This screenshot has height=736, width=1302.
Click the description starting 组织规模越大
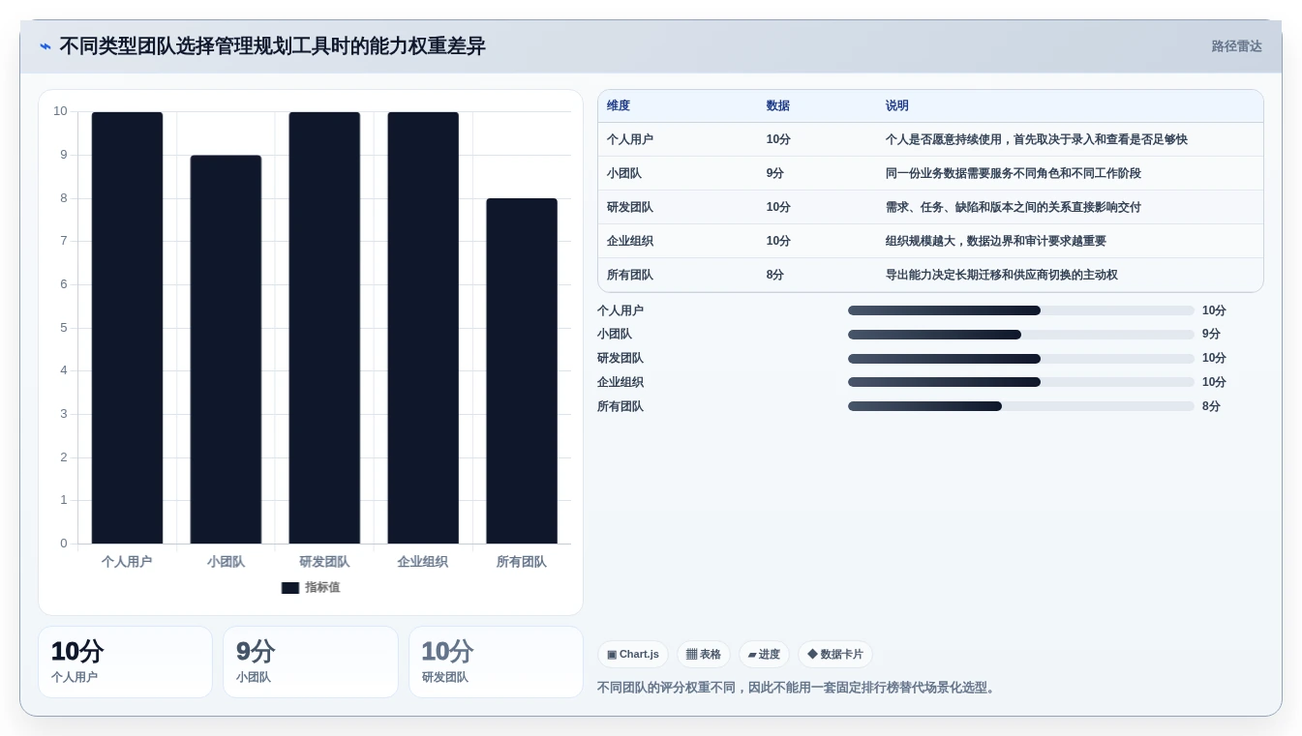point(996,241)
